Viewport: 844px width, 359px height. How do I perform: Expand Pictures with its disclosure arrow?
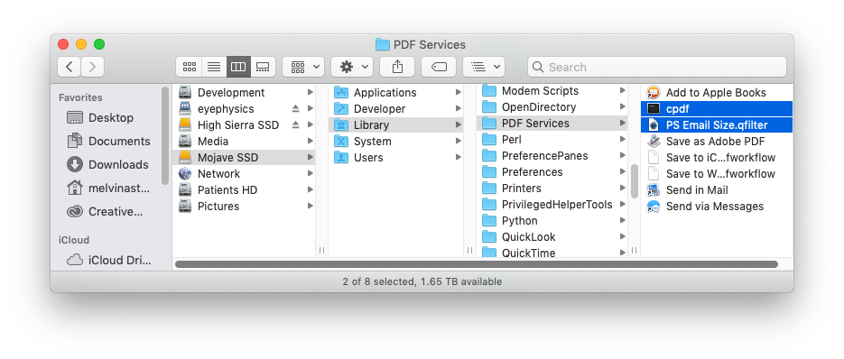311,207
